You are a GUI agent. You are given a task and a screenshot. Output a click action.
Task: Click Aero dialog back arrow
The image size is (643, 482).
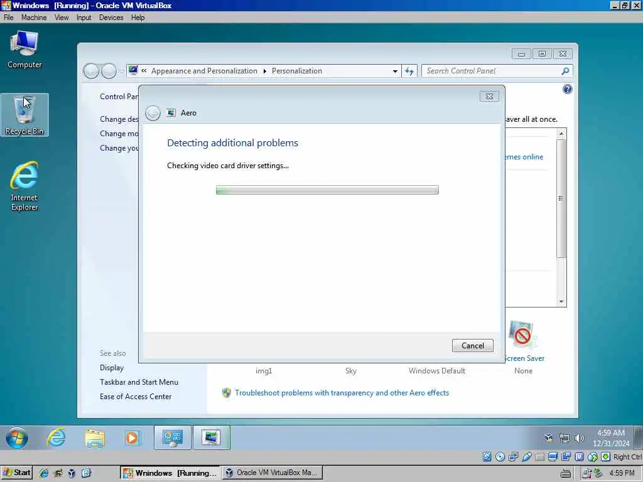[153, 113]
